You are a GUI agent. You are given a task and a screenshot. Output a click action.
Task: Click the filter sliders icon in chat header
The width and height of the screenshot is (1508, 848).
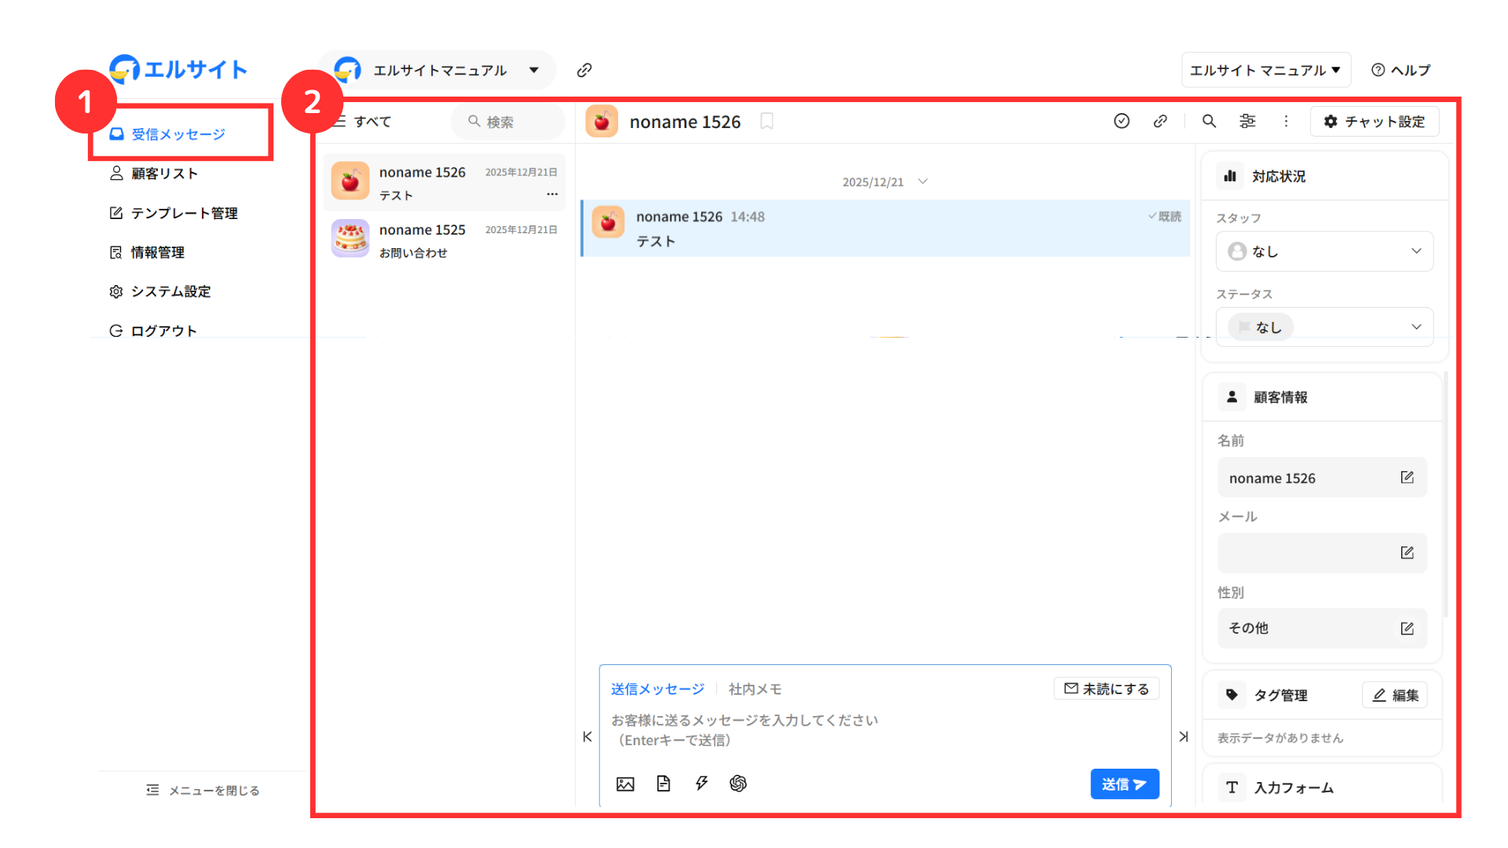[x=1247, y=121]
